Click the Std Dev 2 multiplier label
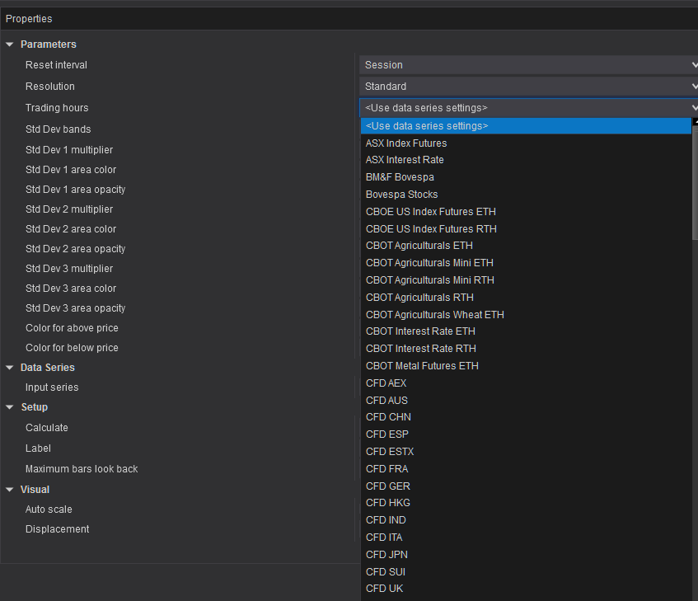This screenshot has width=698, height=601. (69, 209)
